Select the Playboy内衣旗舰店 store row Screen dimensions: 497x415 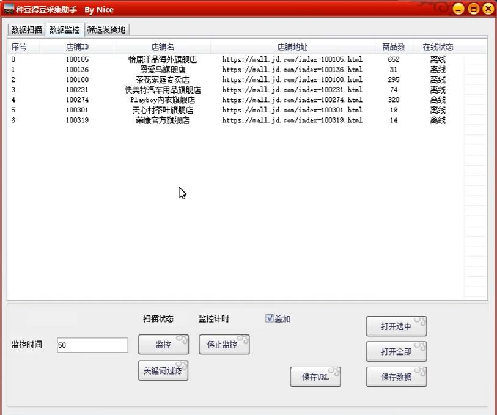163,100
